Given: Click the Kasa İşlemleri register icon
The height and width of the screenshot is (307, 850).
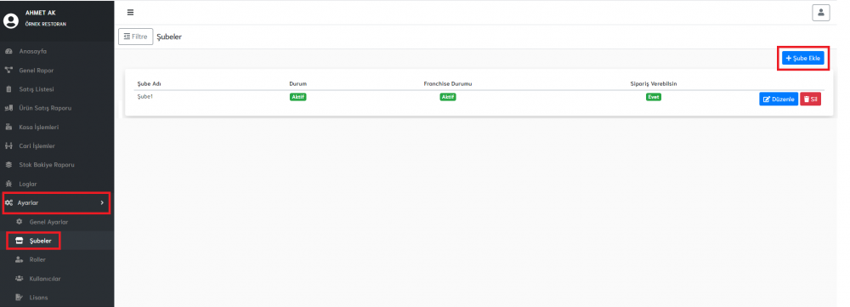Looking at the screenshot, I should [8, 127].
